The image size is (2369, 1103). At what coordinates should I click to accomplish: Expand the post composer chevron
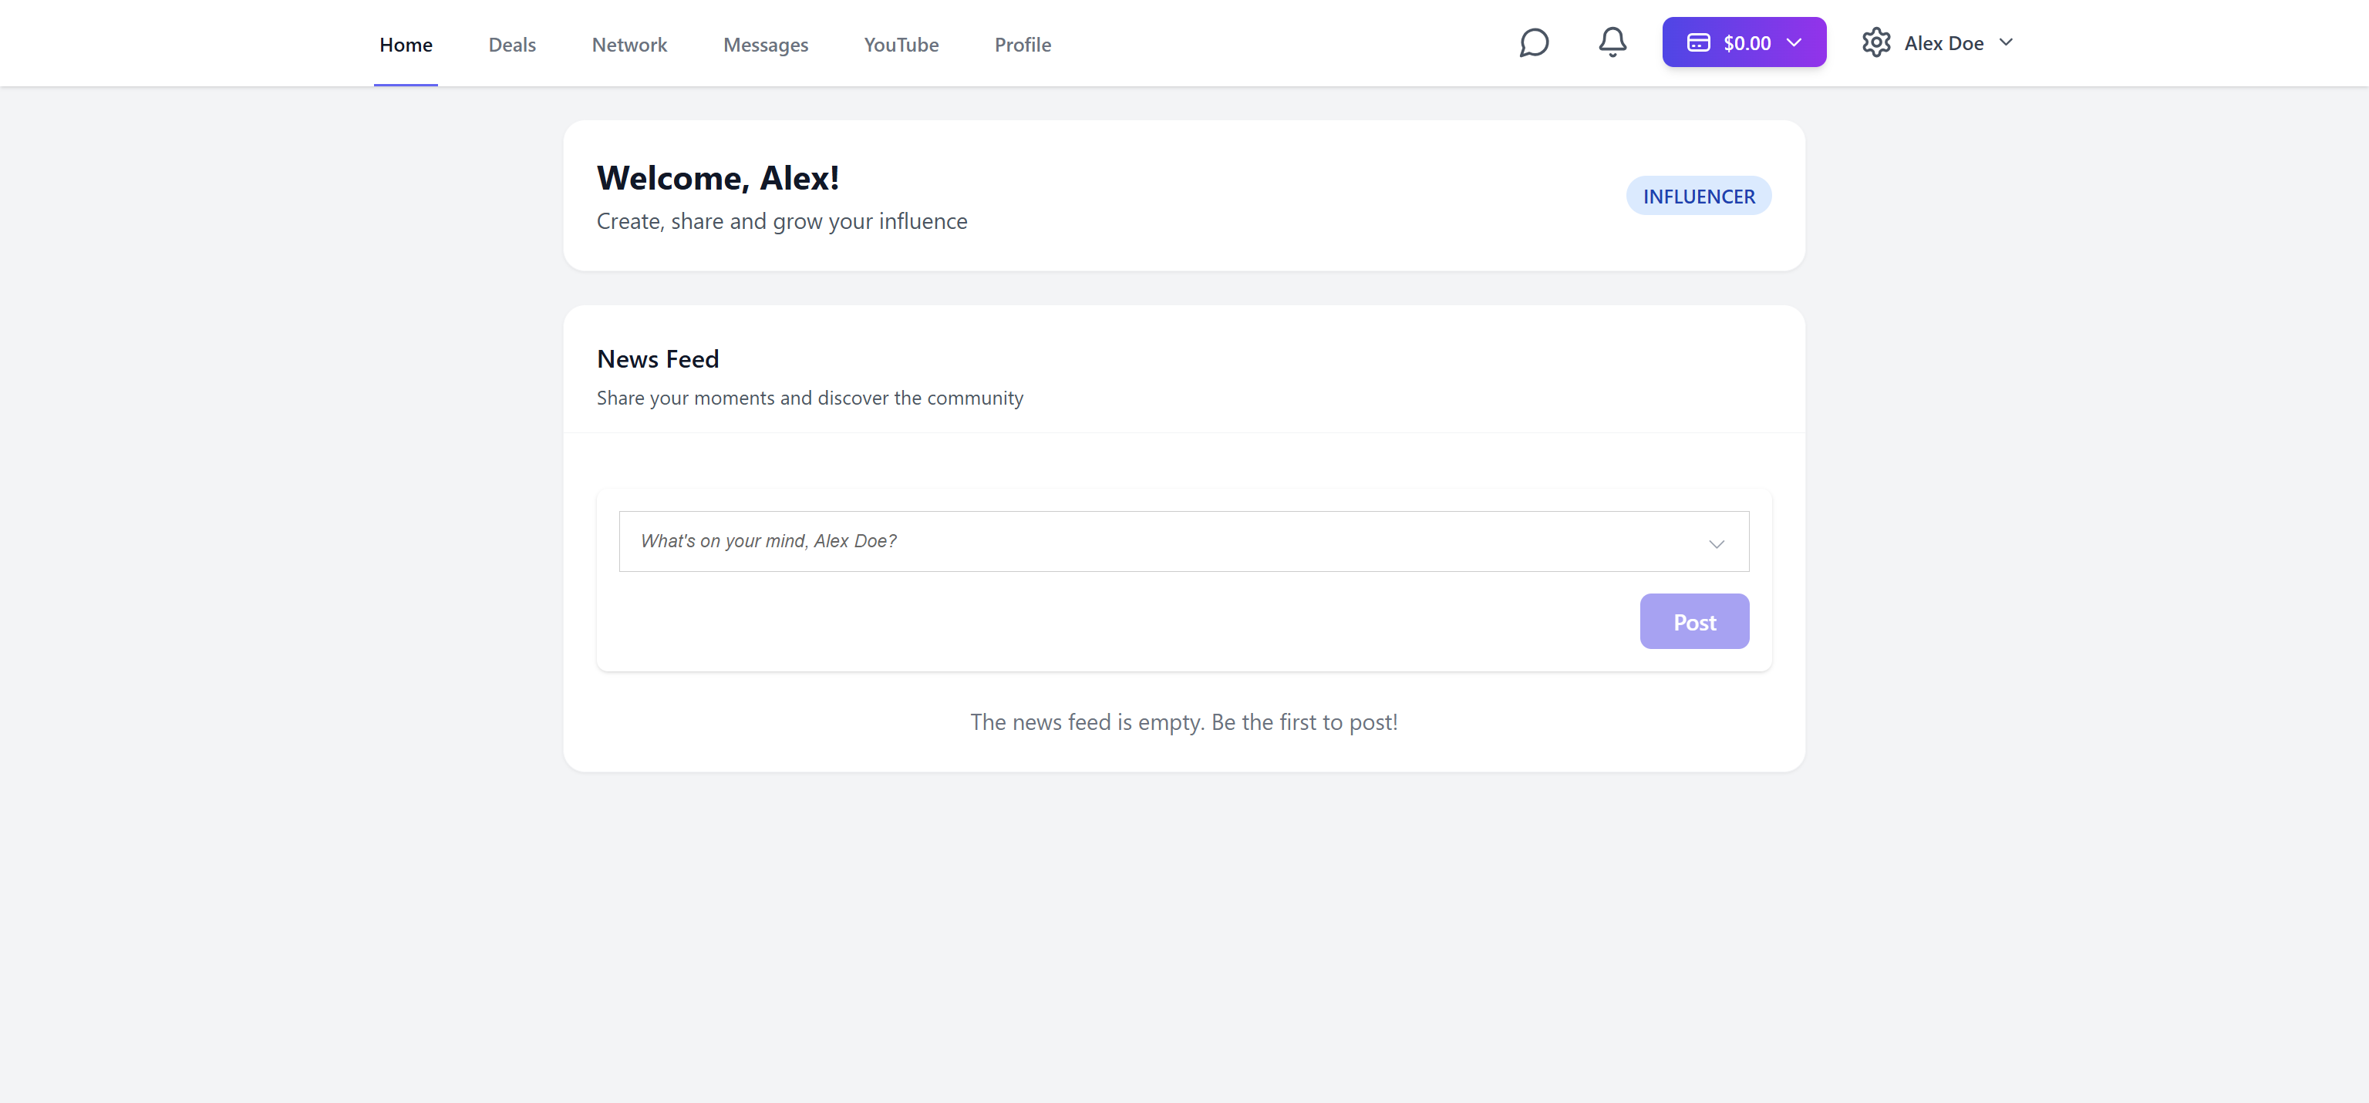[1716, 543]
